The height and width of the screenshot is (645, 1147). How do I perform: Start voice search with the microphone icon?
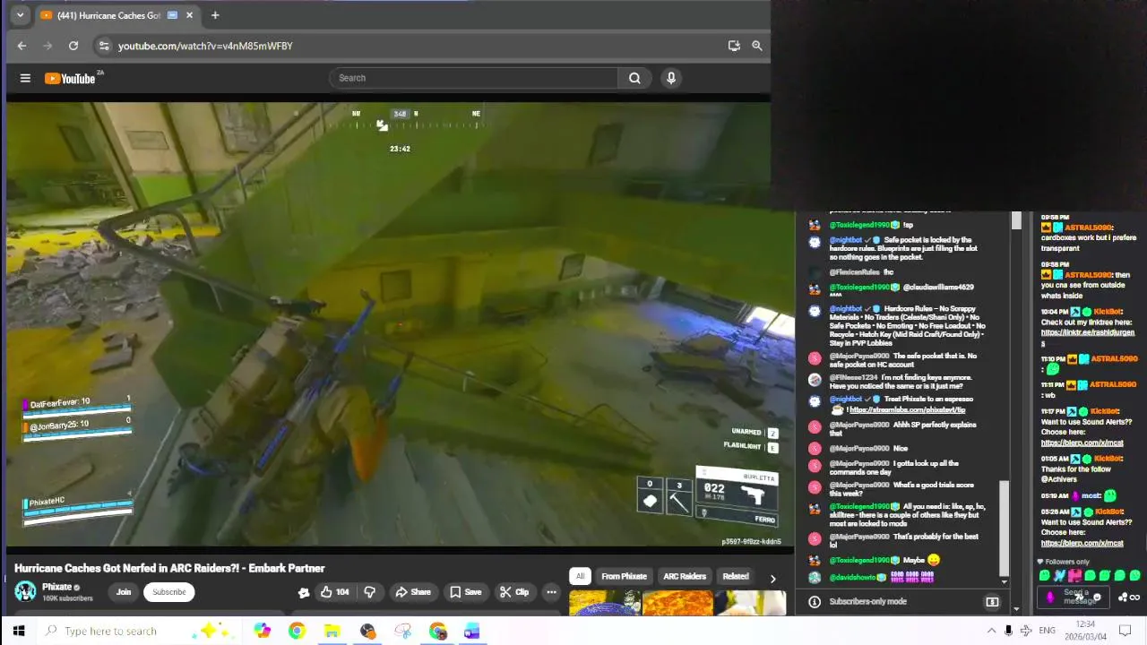point(670,78)
